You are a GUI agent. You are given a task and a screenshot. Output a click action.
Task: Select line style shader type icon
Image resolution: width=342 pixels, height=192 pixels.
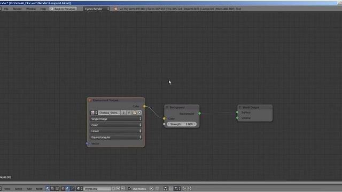click(x=73, y=188)
